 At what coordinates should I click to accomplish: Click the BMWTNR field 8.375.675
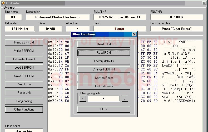(x=120, y=17)
